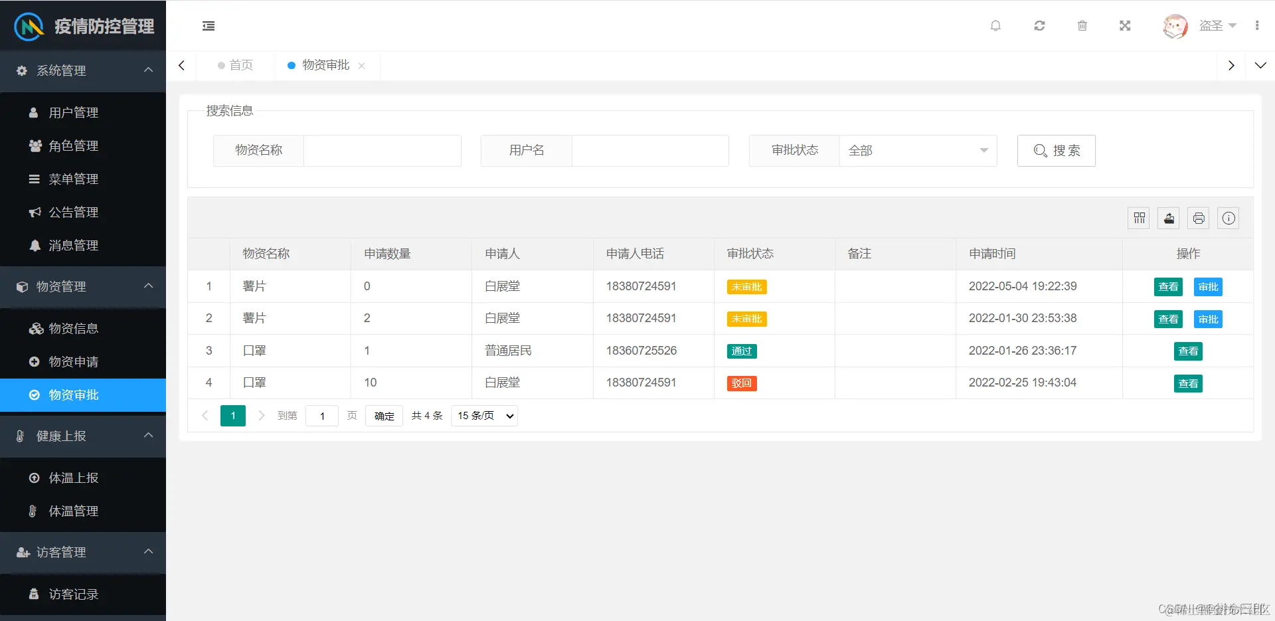Click the table export icon
The width and height of the screenshot is (1275, 621).
(1169, 218)
